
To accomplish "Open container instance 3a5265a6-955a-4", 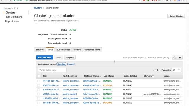I will pos(92,81).
